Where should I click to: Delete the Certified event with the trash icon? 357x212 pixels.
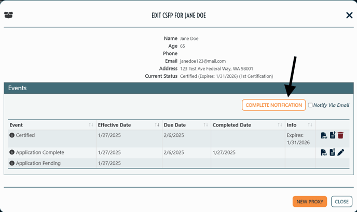(340, 135)
